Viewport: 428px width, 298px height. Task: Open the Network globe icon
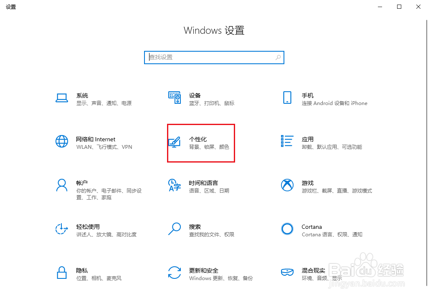(x=62, y=141)
